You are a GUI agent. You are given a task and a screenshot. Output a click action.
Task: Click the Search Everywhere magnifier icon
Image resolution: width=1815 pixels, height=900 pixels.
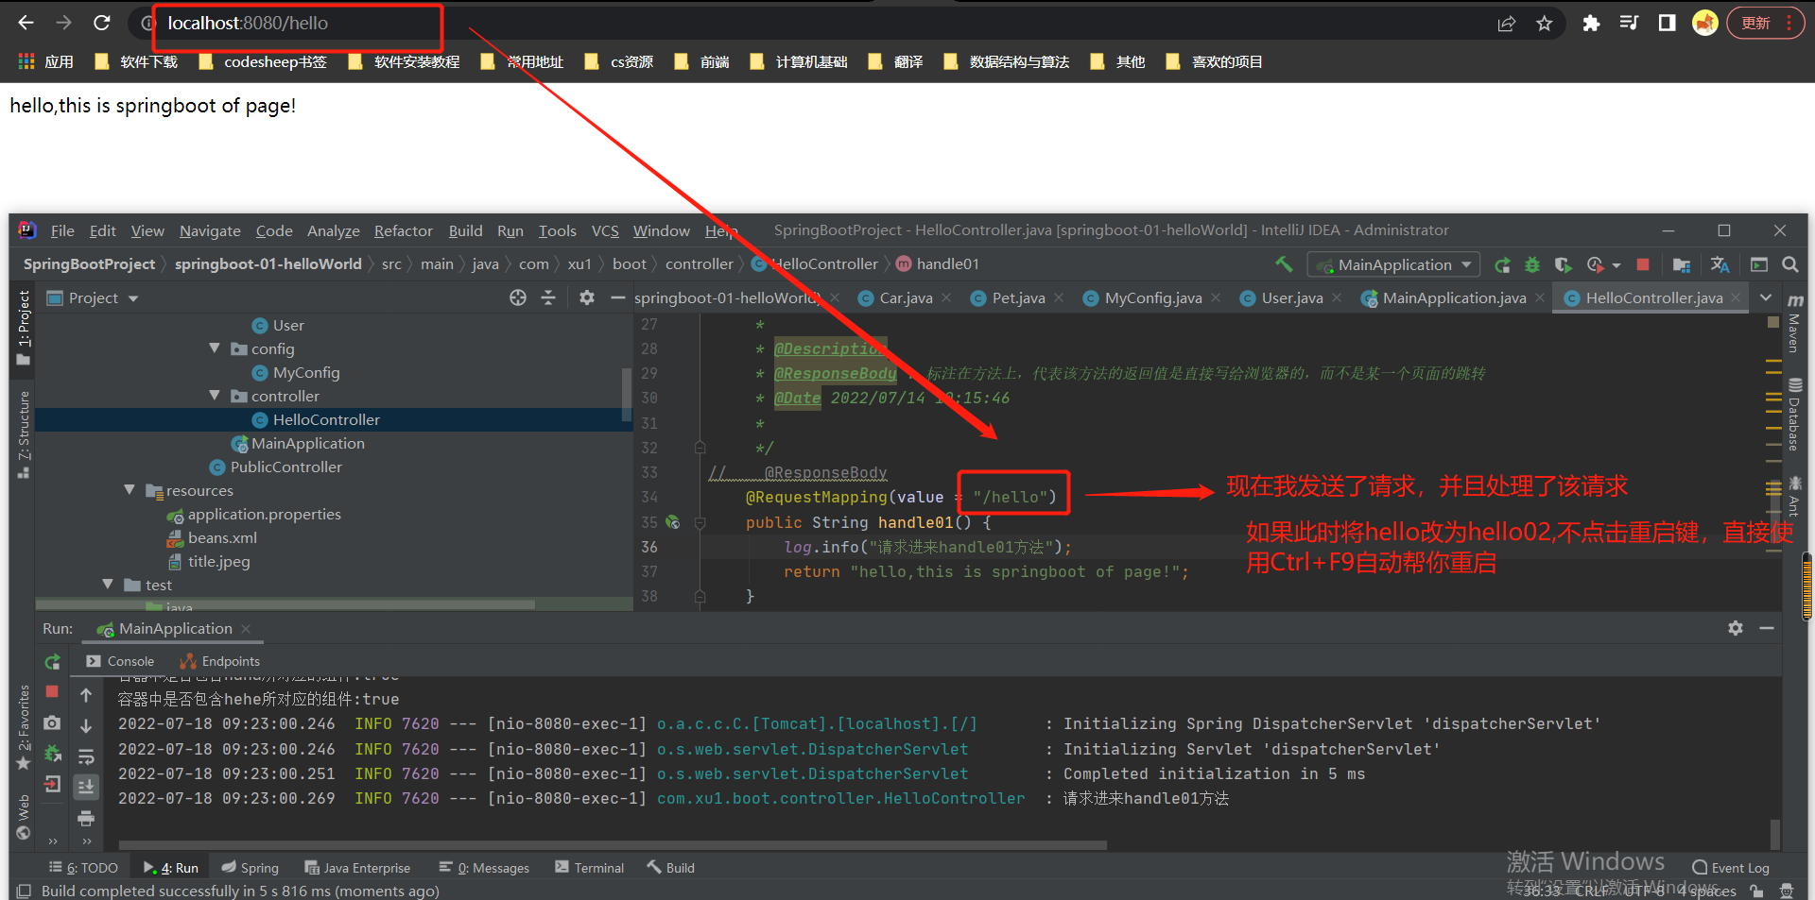point(1790,264)
